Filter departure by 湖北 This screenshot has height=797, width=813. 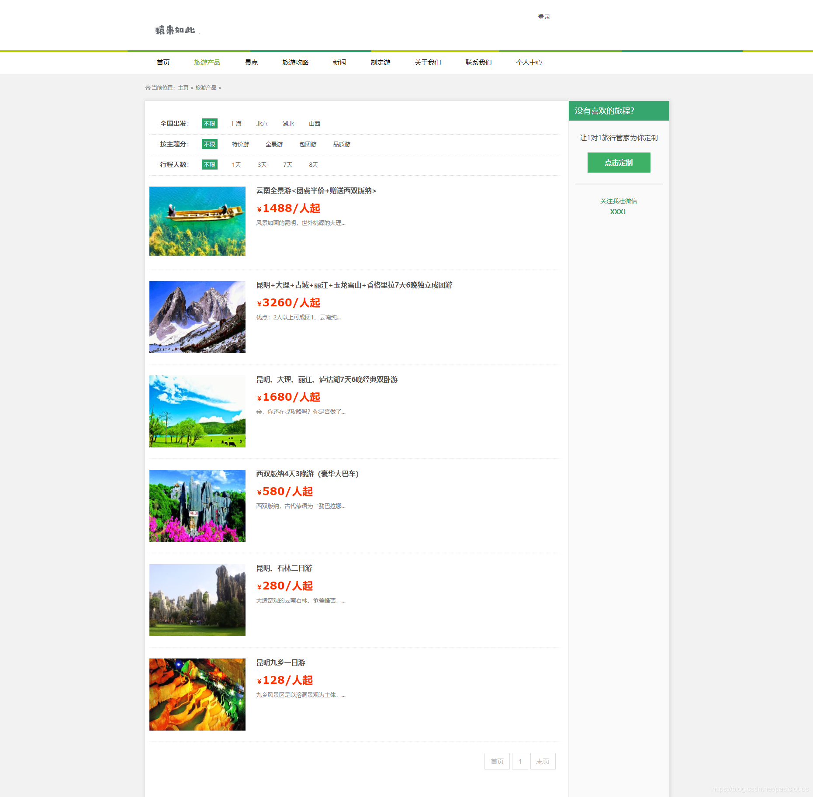click(x=288, y=124)
